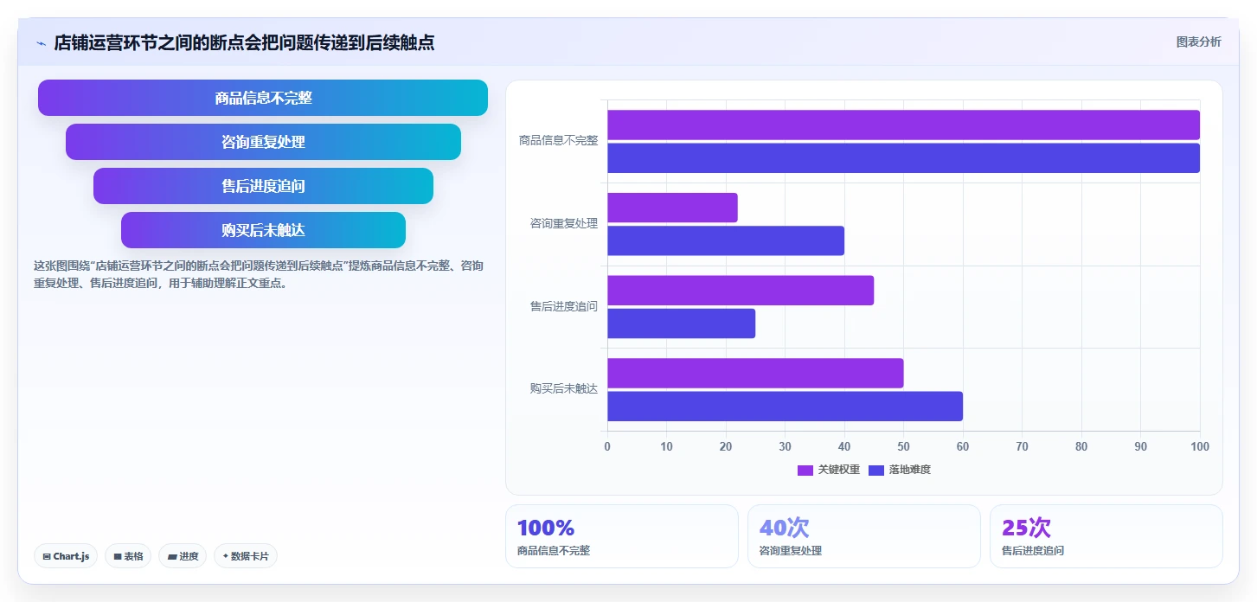Click the Chart.js tag chip
The height and width of the screenshot is (602, 1257).
[66, 556]
